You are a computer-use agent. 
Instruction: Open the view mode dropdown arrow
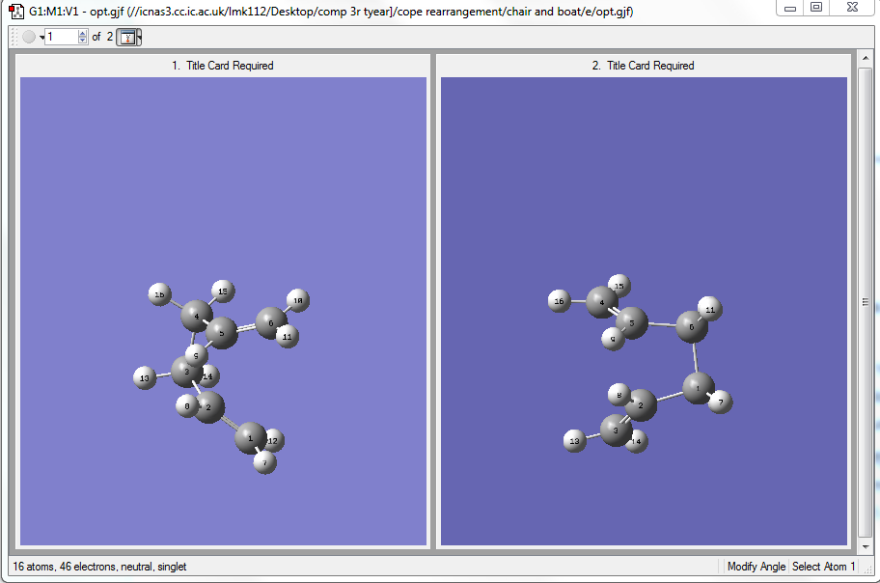[x=139, y=37]
